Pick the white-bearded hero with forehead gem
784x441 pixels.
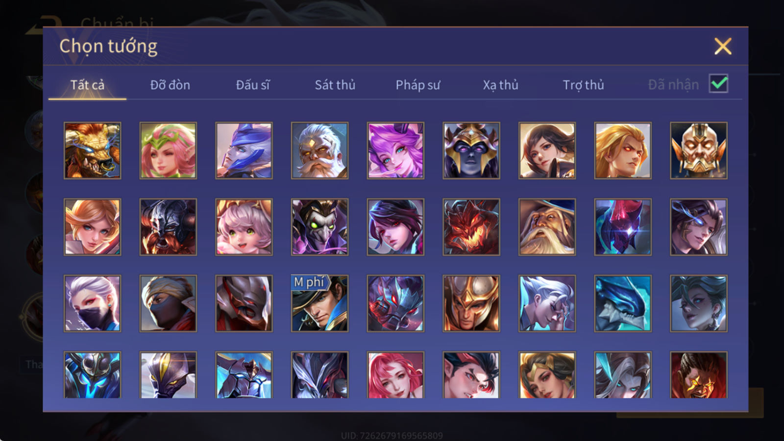coord(319,150)
